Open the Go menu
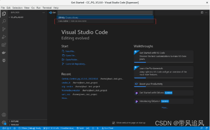The width and height of the screenshot is (210, 130). point(33,8)
